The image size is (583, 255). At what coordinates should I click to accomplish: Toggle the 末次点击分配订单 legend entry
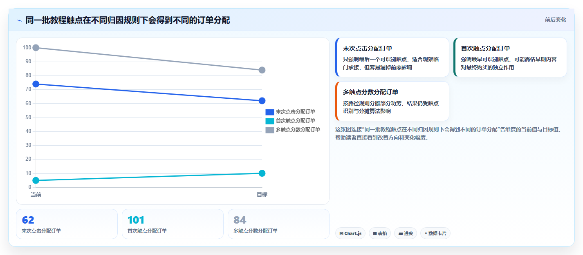coord(290,112)
